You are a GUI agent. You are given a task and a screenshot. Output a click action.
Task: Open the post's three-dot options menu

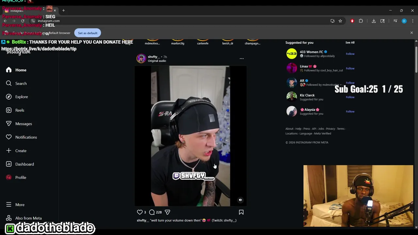point(242,58)
